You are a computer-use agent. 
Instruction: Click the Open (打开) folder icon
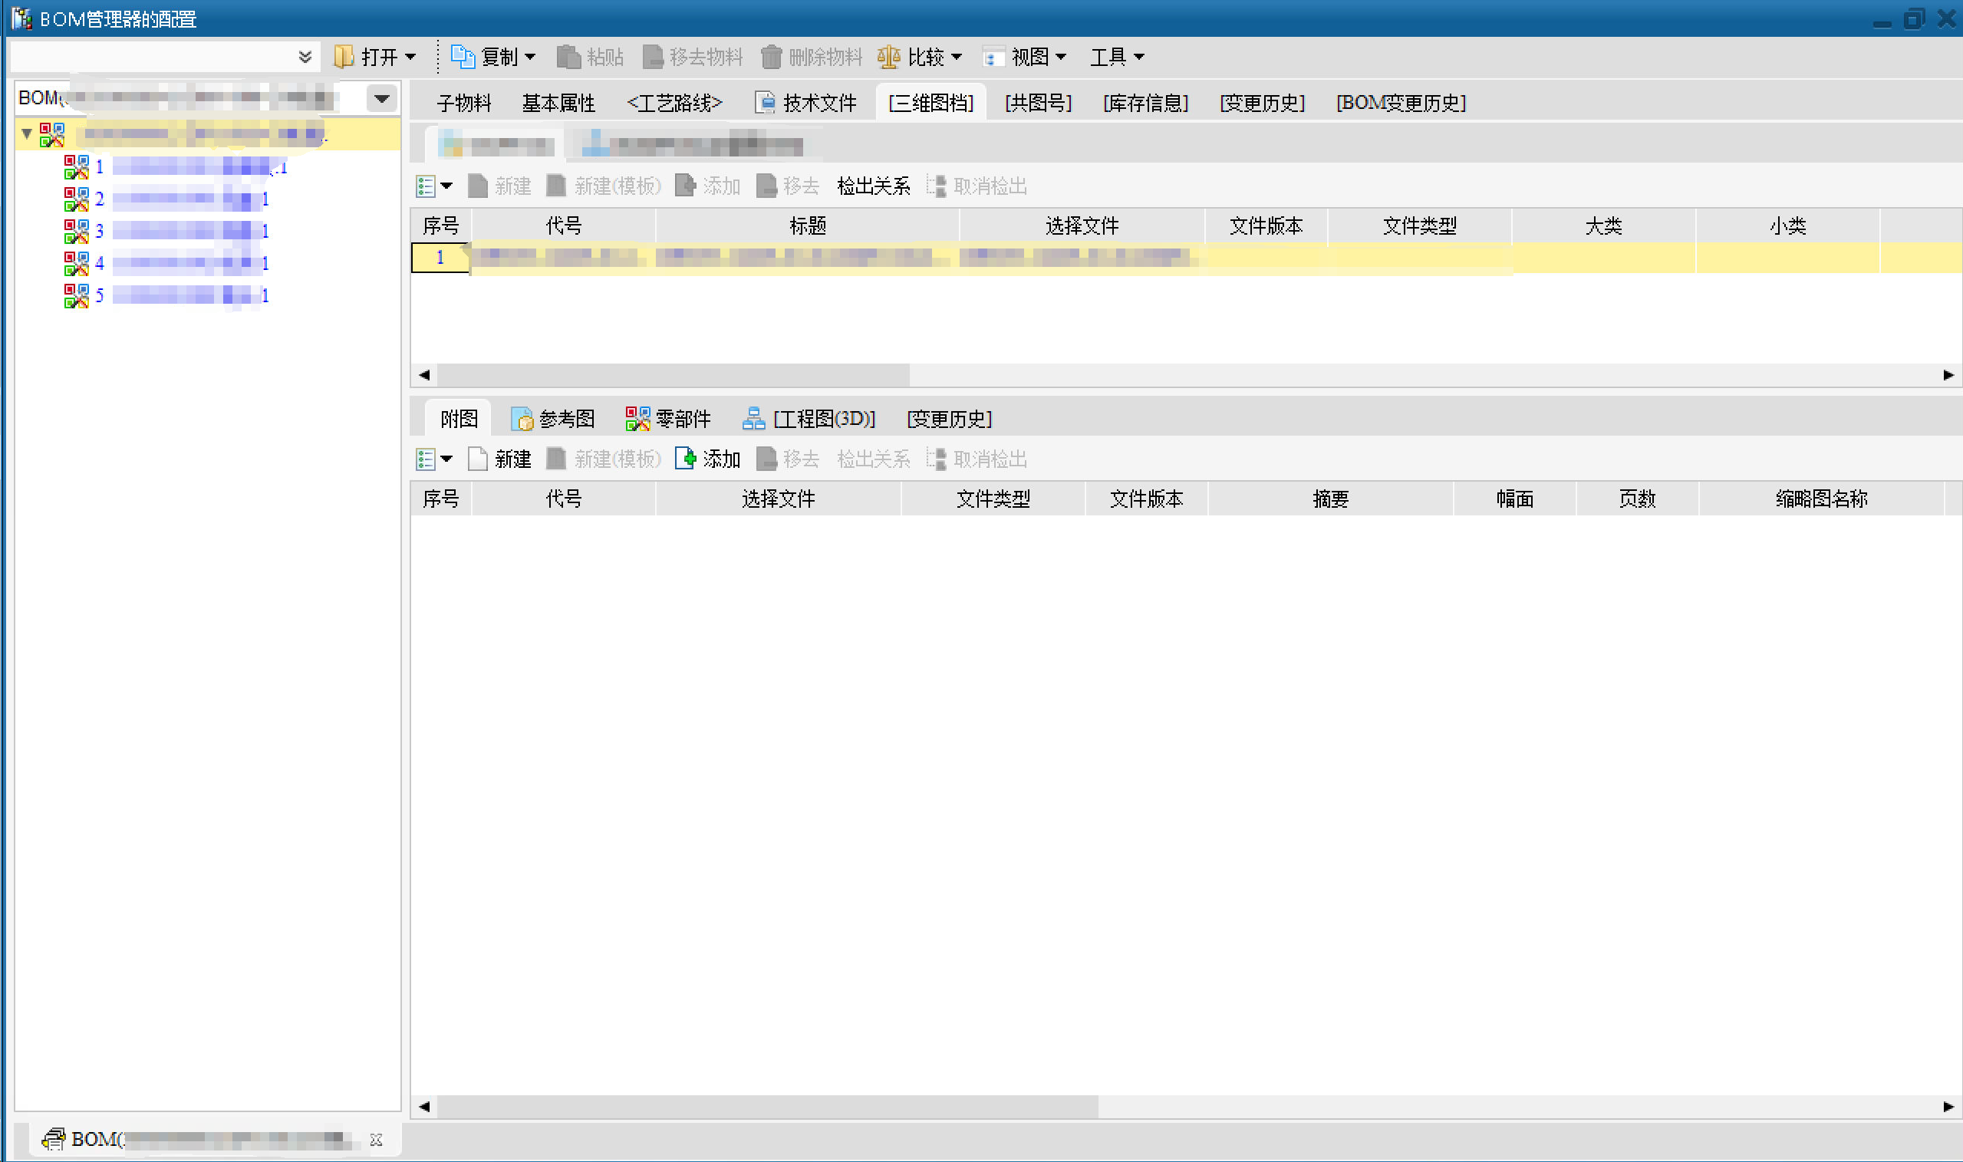[x=344, y=57]
